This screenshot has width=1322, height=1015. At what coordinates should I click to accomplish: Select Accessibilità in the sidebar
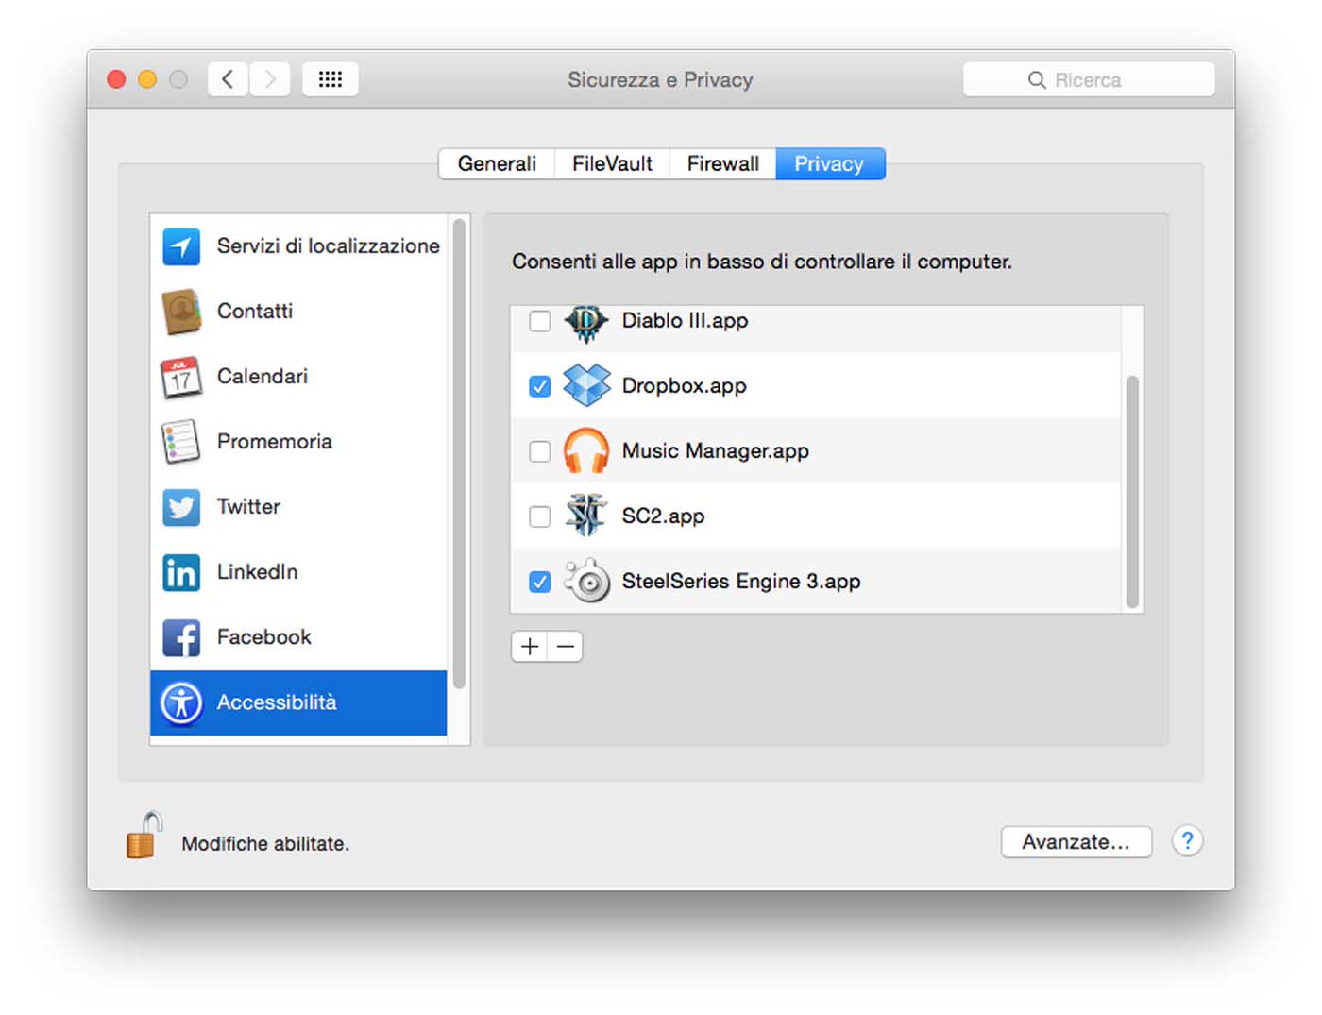(x=298, y=702)
